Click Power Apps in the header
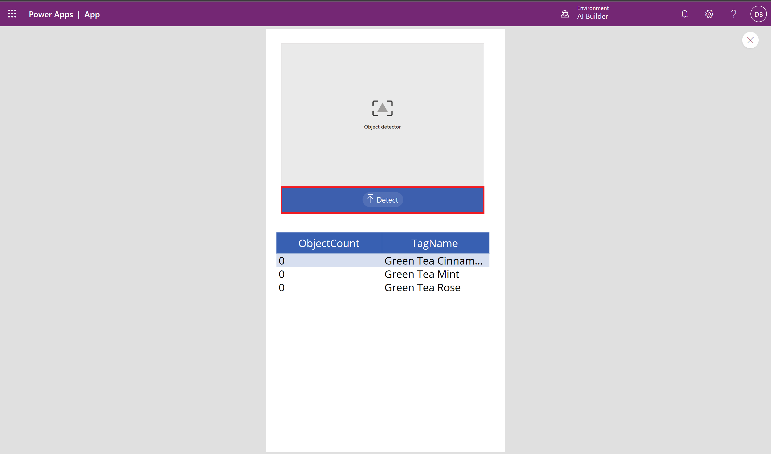This screenshot has height=454, width=771. click(51, 14)
